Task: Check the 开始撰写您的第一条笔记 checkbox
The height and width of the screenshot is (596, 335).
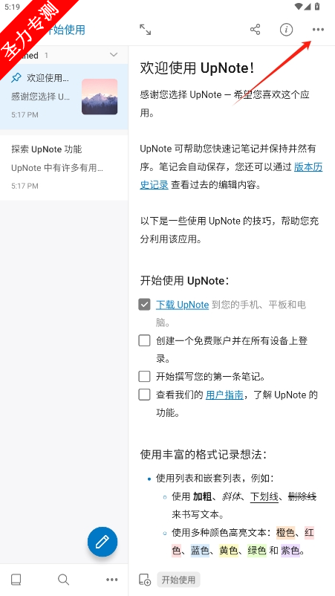Action: [144, 377]
